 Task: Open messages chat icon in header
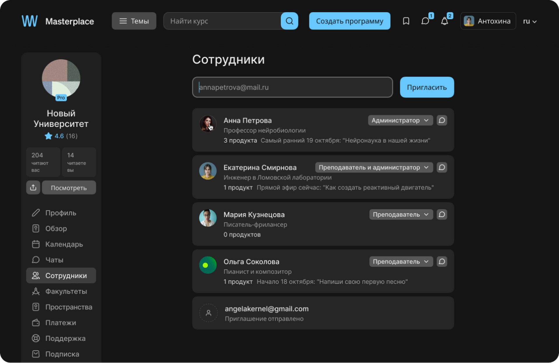pyautogui.click(x=425, y=21)
